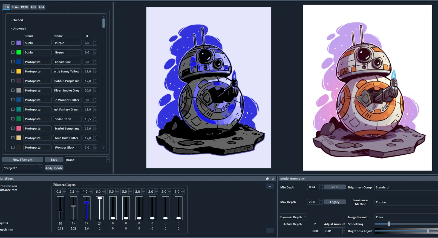Image resolution: width=438 pixels, height=238 pixels.
Task: Collapse the Unowned filament group
Action: click(19, 28)
